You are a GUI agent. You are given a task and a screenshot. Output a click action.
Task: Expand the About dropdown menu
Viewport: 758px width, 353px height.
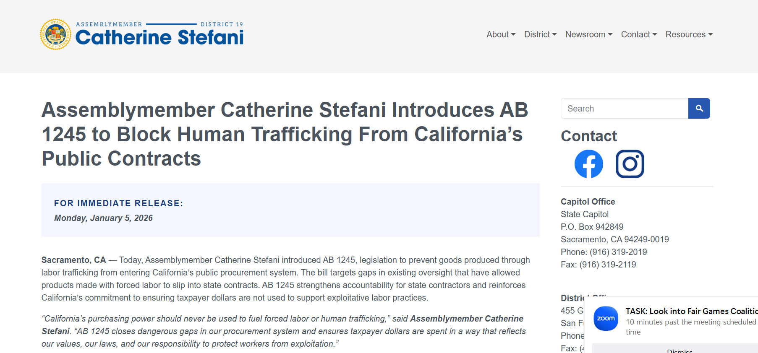click(x=501, y=34)
